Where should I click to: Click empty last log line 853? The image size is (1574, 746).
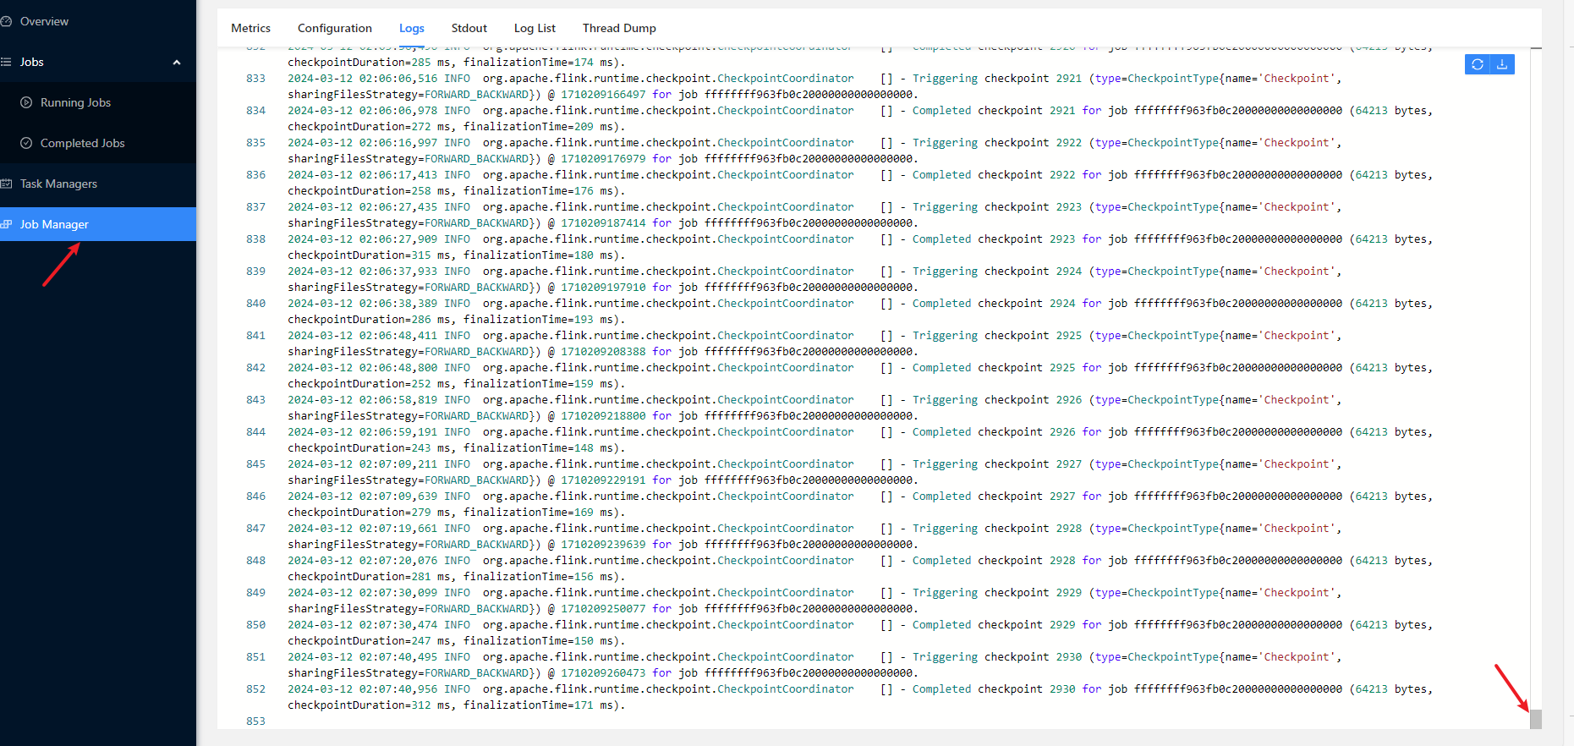pos(255,721)
